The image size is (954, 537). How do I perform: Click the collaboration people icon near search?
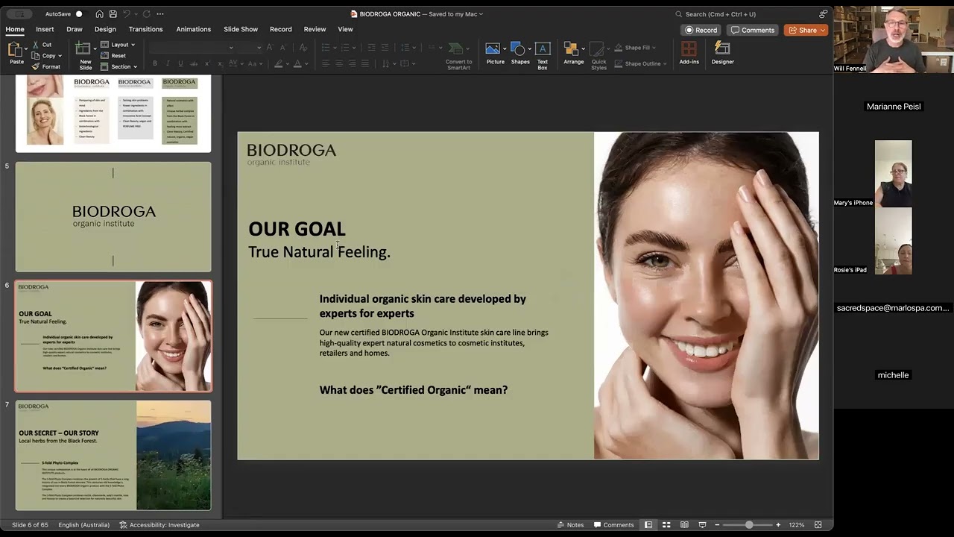pyautogui.click(x=823, y=13)
